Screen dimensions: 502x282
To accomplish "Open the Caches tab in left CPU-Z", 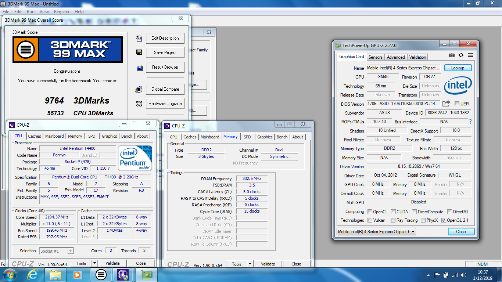I will [x=35, y=136].
